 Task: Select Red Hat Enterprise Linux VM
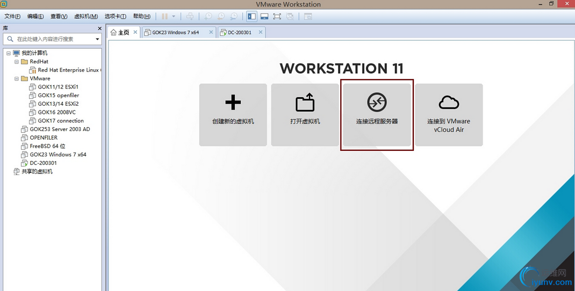point(69,70)
